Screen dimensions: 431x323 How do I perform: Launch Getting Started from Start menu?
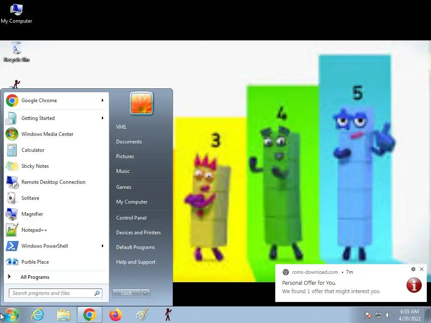click(56, 118)
